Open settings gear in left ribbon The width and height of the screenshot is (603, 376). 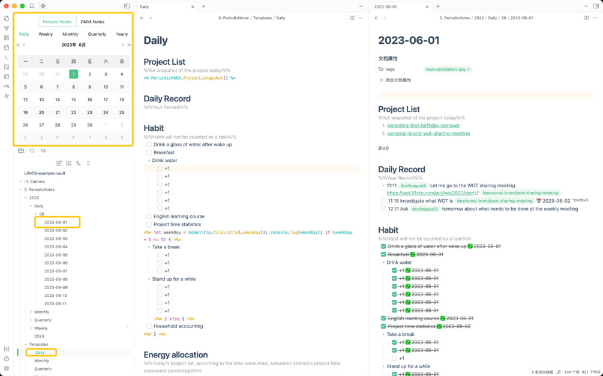click(x=7, y=368)
